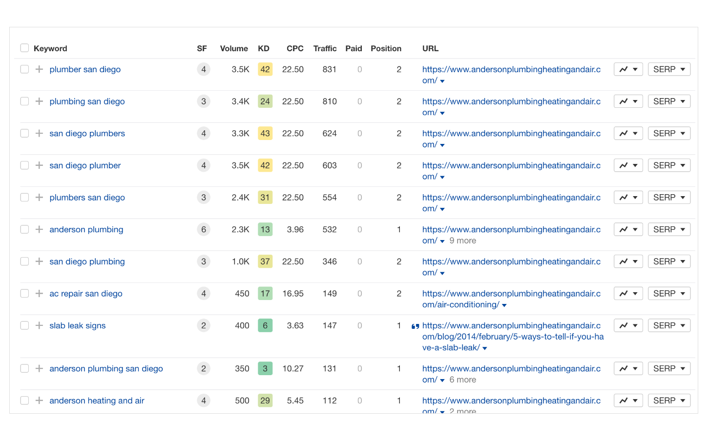Open position history chart for plumber san diego
This screenshot has width=708, height=442.
coord(628,69)
